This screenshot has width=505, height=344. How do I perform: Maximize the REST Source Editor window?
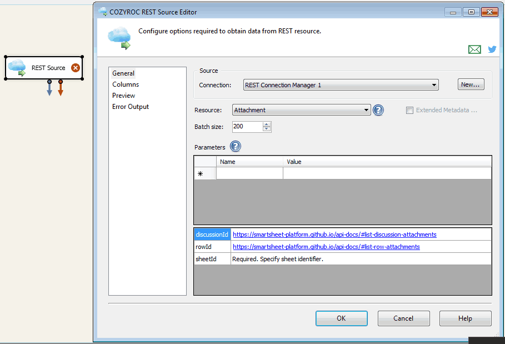[471, 12]
